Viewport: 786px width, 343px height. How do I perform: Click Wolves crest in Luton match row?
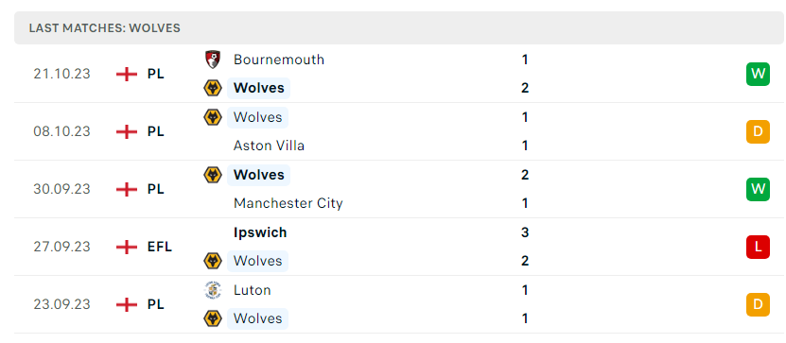tap(213, 318)
